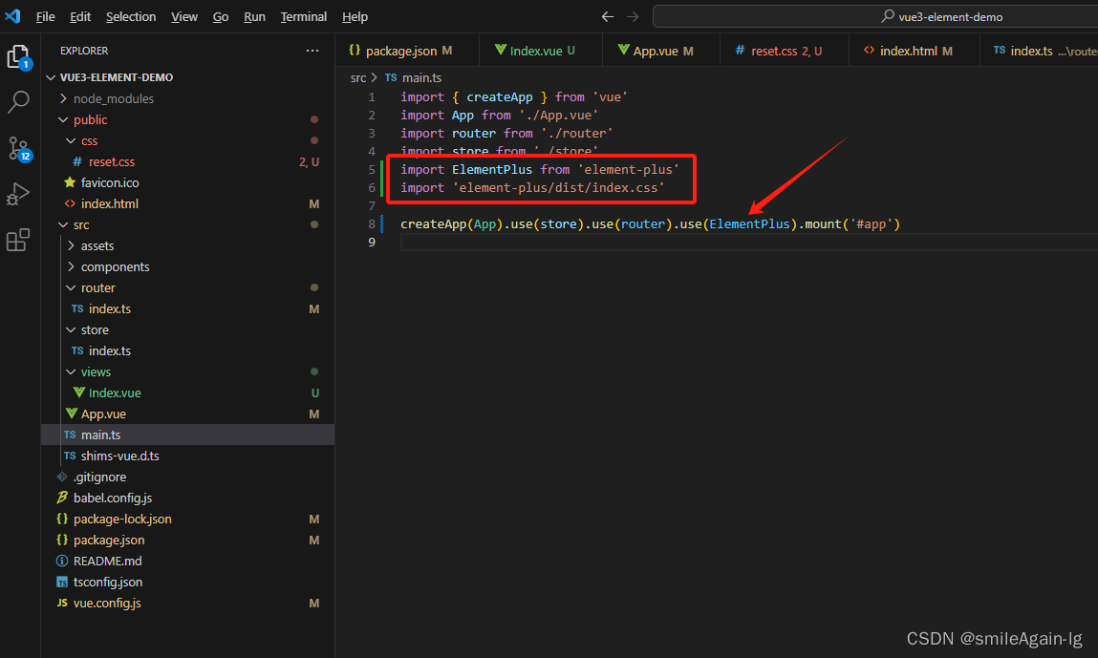Image resolution: width=1098 pixels, height=658 pixels.
Task: Switch to the App.vue editor tab
Action: click(656, 51)
